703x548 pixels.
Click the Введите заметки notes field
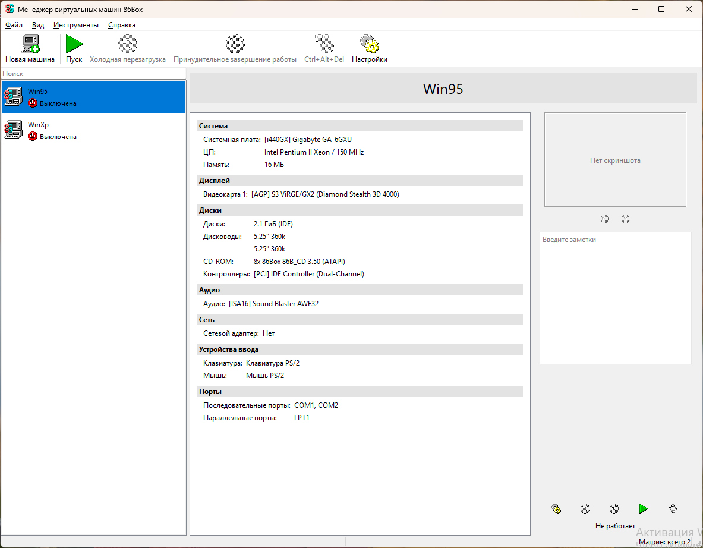615,298
